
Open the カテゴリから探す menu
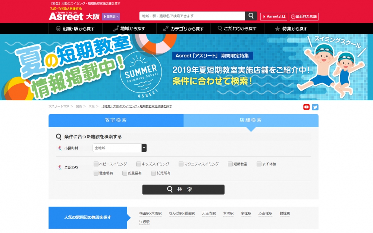click(x=184, y=29)
